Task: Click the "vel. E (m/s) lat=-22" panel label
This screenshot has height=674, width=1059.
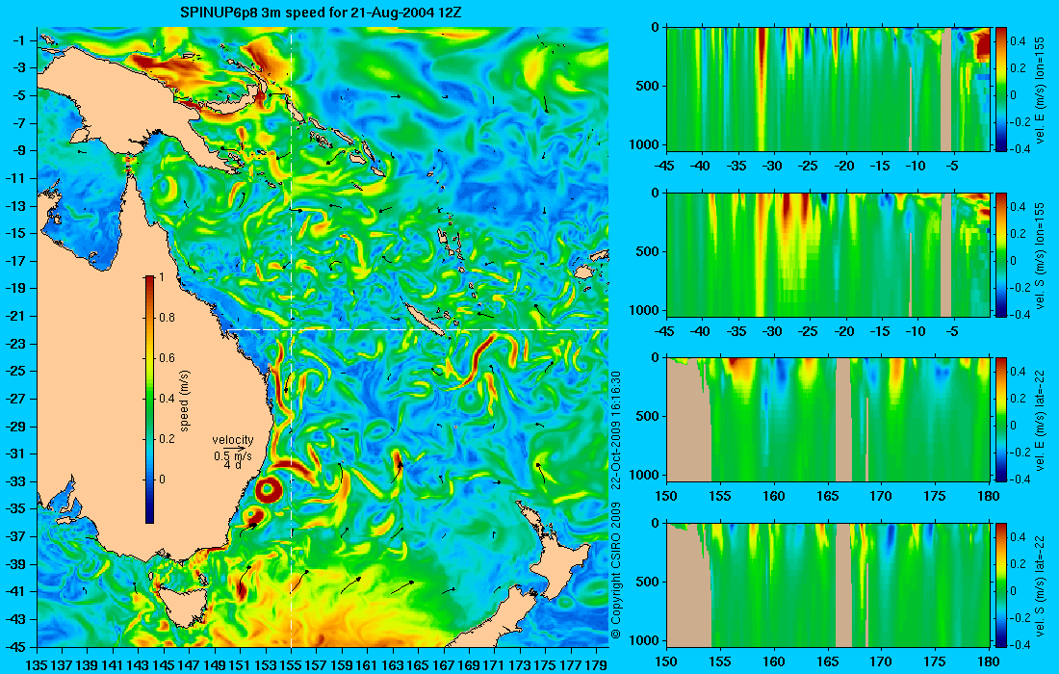Action: click(x=1040, y=420)
